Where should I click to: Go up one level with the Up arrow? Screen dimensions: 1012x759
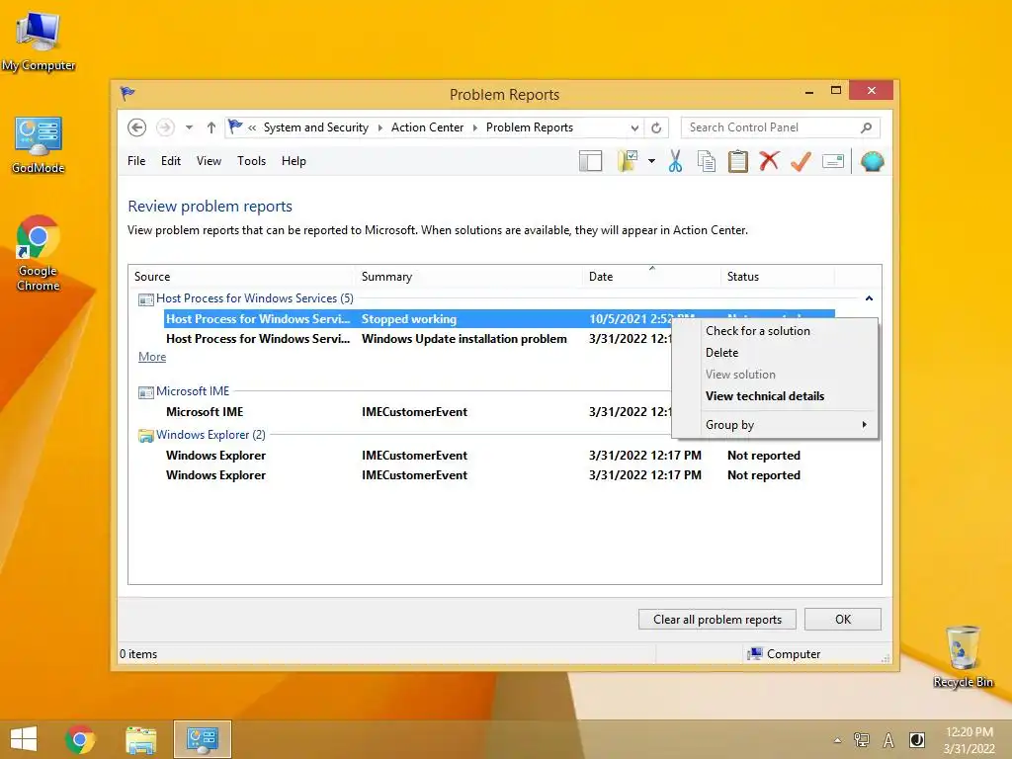tap(211, 127)
